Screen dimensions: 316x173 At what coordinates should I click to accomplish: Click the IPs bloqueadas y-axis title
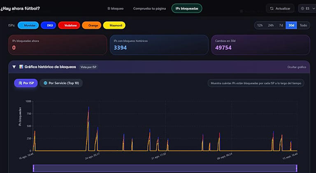point(20,116)
